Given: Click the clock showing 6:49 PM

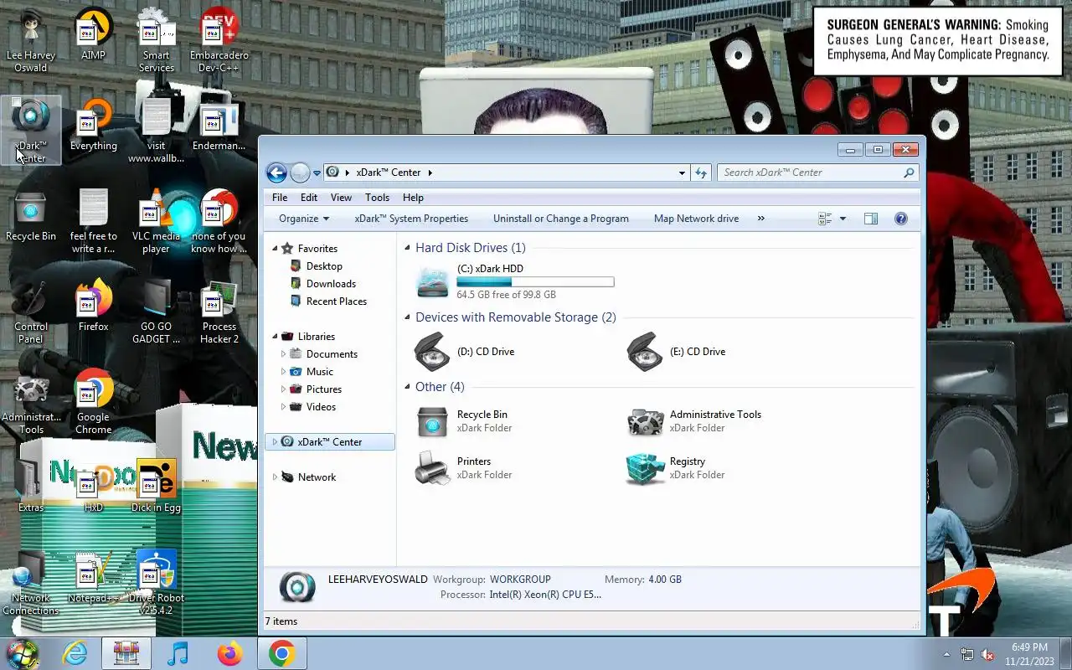Looking at the screenshot, I should pos(1029,647).
